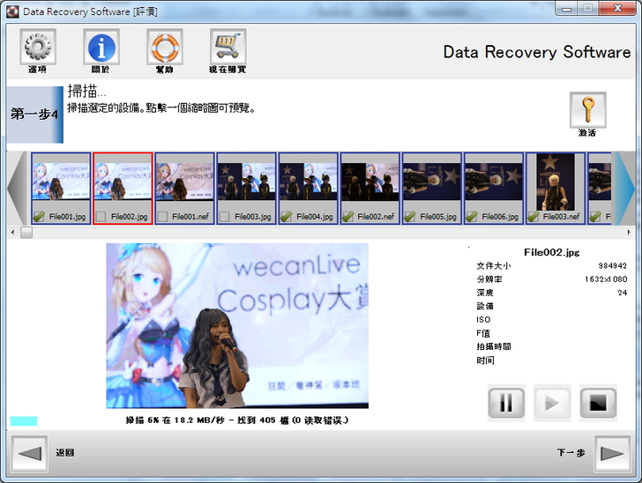
Task: Select the File002.jpg thumbnail image
Action: pyautogui.click(x=123, y=182)
